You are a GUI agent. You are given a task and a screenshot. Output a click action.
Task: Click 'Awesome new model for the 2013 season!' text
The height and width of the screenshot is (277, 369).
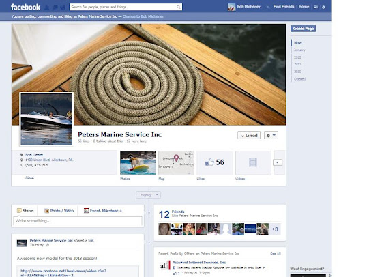tap(57, 259)
